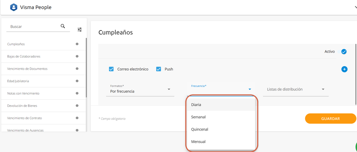This screenshot has width=357, height=152.
Task: Click status dot beside Vencimiento de Contrato
Action: tap(77, 118)
